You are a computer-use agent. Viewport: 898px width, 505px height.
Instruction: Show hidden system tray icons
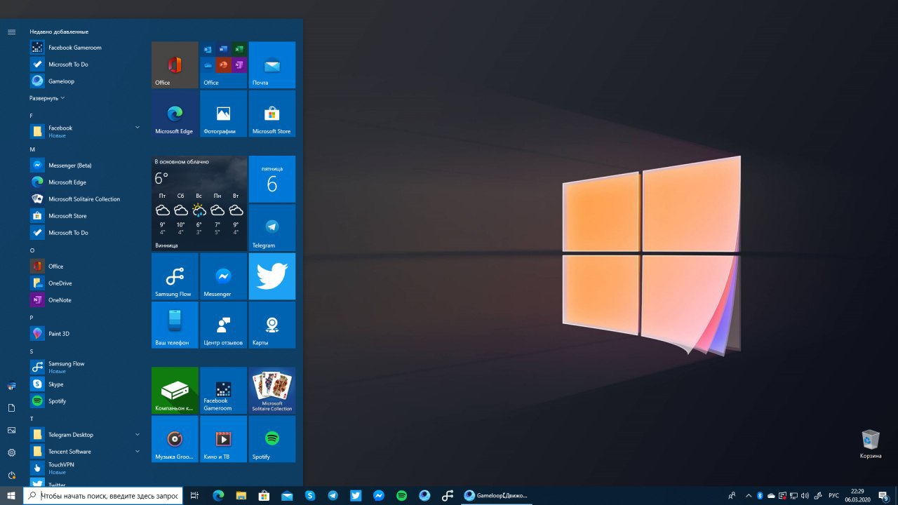tap(748, 496)
